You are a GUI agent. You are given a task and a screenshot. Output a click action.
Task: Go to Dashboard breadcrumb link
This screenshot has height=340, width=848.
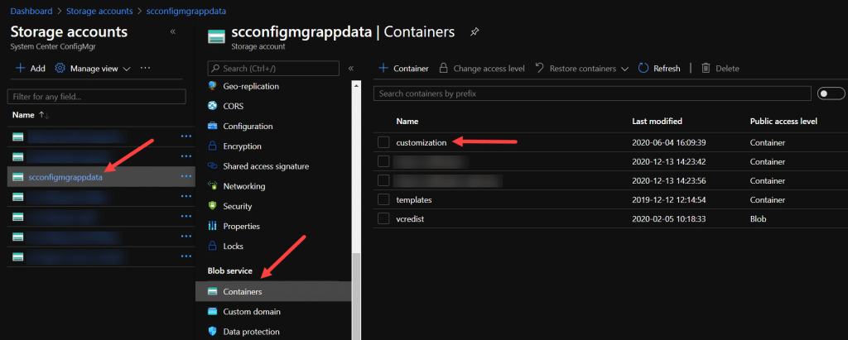[31, 11]
